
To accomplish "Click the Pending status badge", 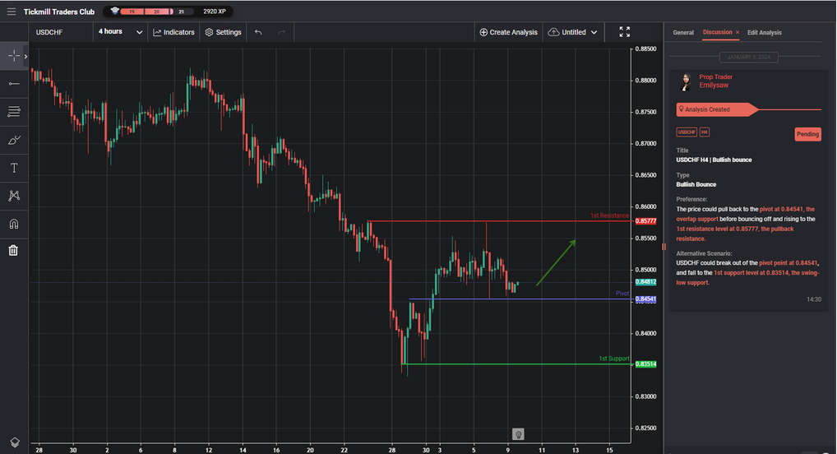I will click(x=807, y=134).
